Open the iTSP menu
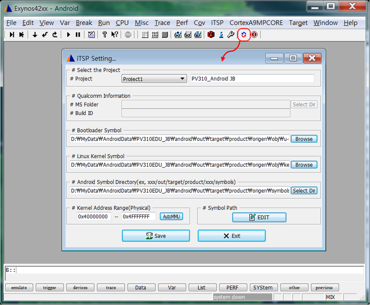 click(217, 23)
